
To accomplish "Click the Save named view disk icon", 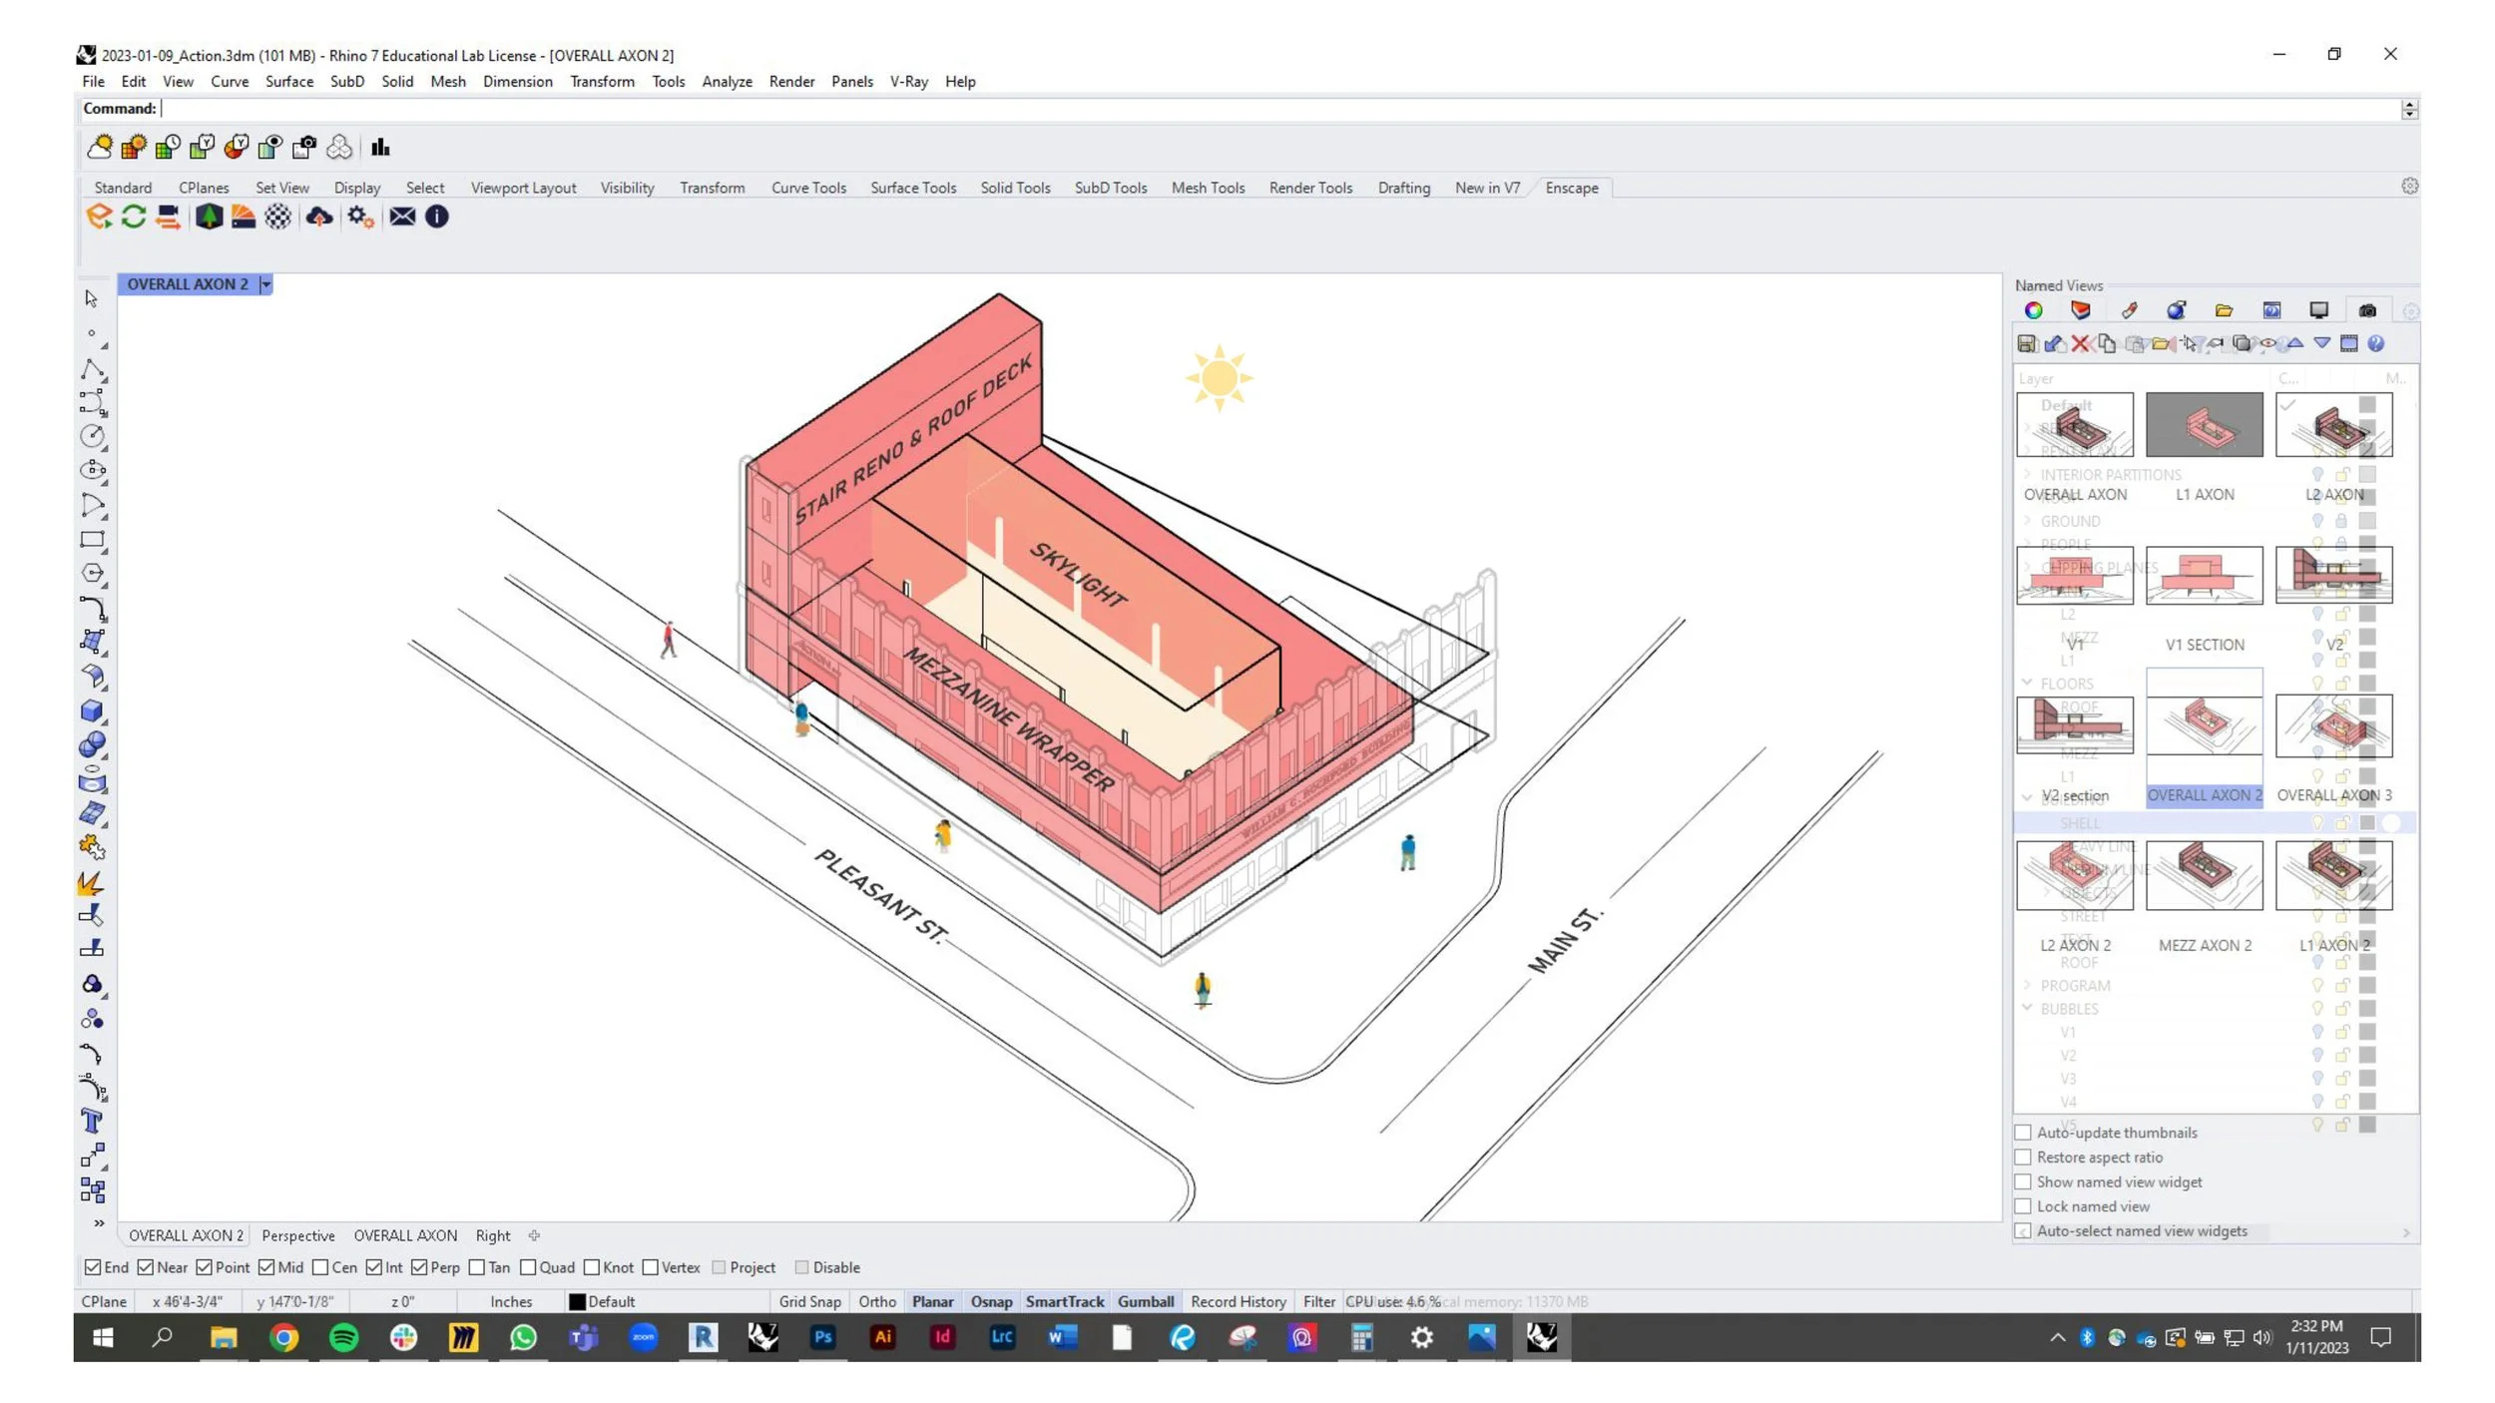I will [2026, 344].
